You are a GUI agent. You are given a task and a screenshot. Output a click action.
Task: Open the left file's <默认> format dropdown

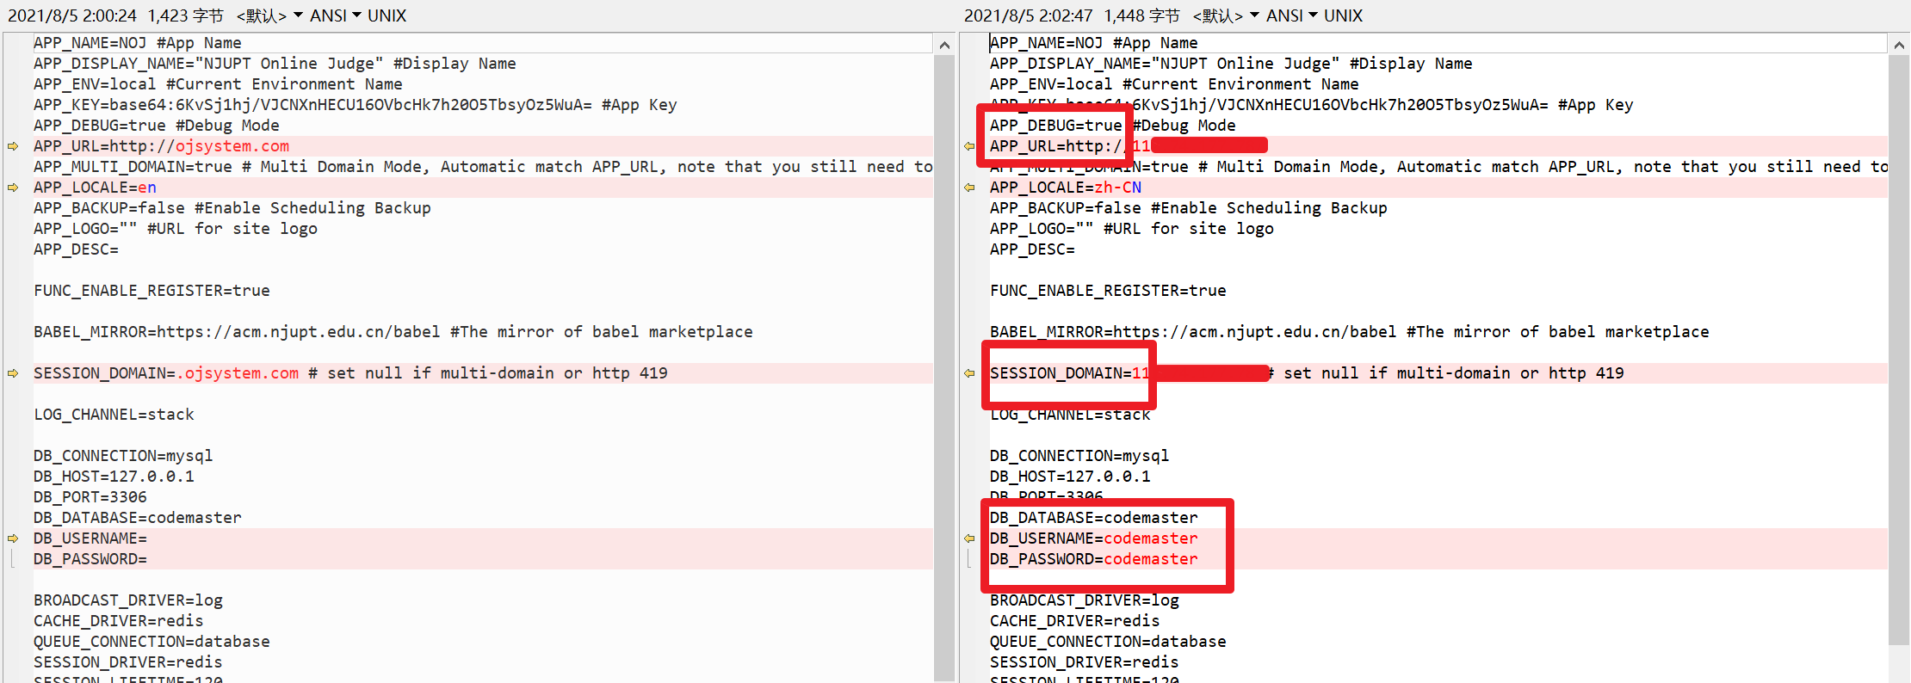tap(269, 15)
